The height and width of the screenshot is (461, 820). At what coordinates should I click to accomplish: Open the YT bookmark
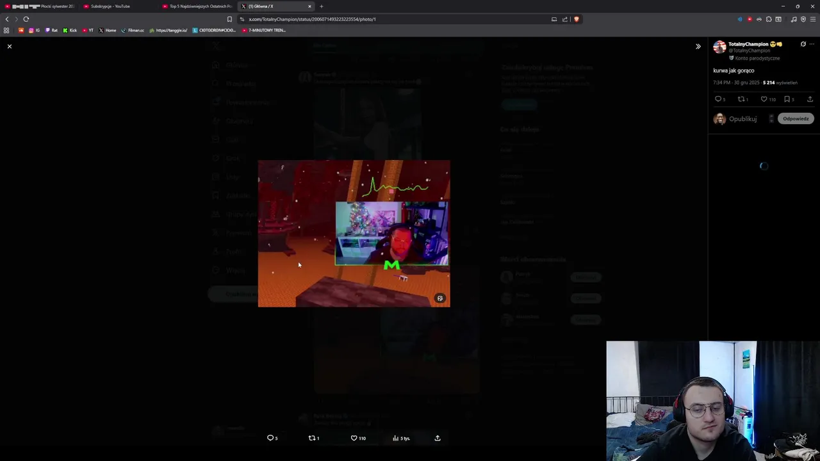[88, 30]
